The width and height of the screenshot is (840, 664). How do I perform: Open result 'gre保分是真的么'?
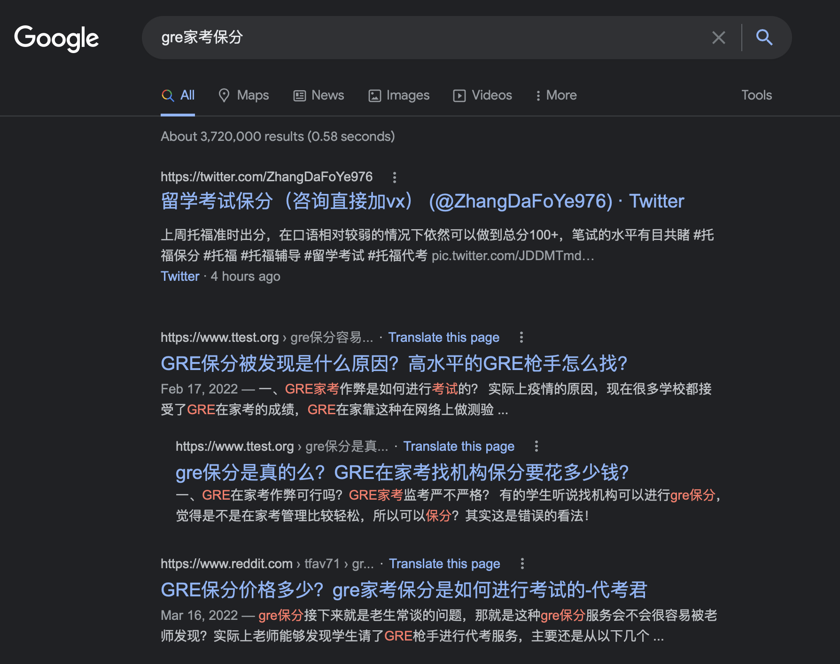pos(402,472)
